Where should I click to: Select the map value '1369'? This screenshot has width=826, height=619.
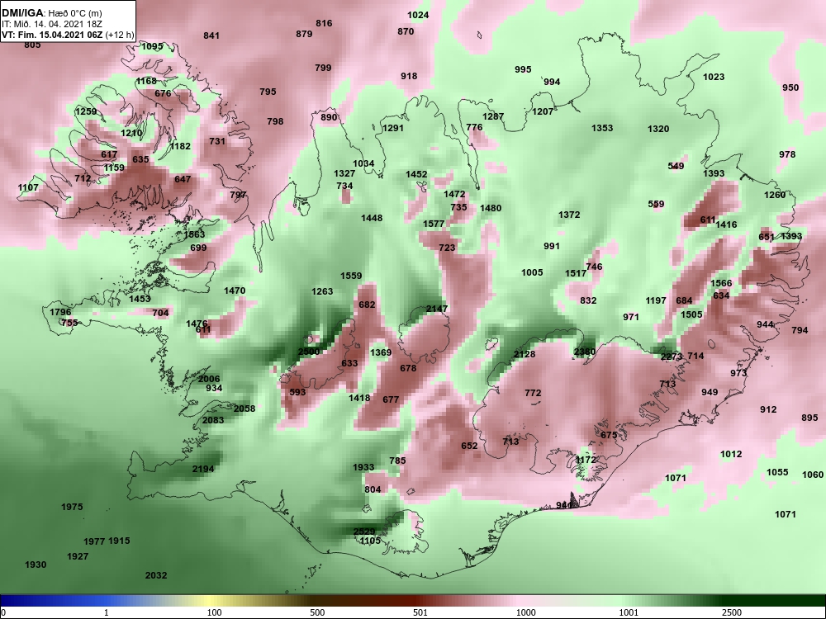381,352
